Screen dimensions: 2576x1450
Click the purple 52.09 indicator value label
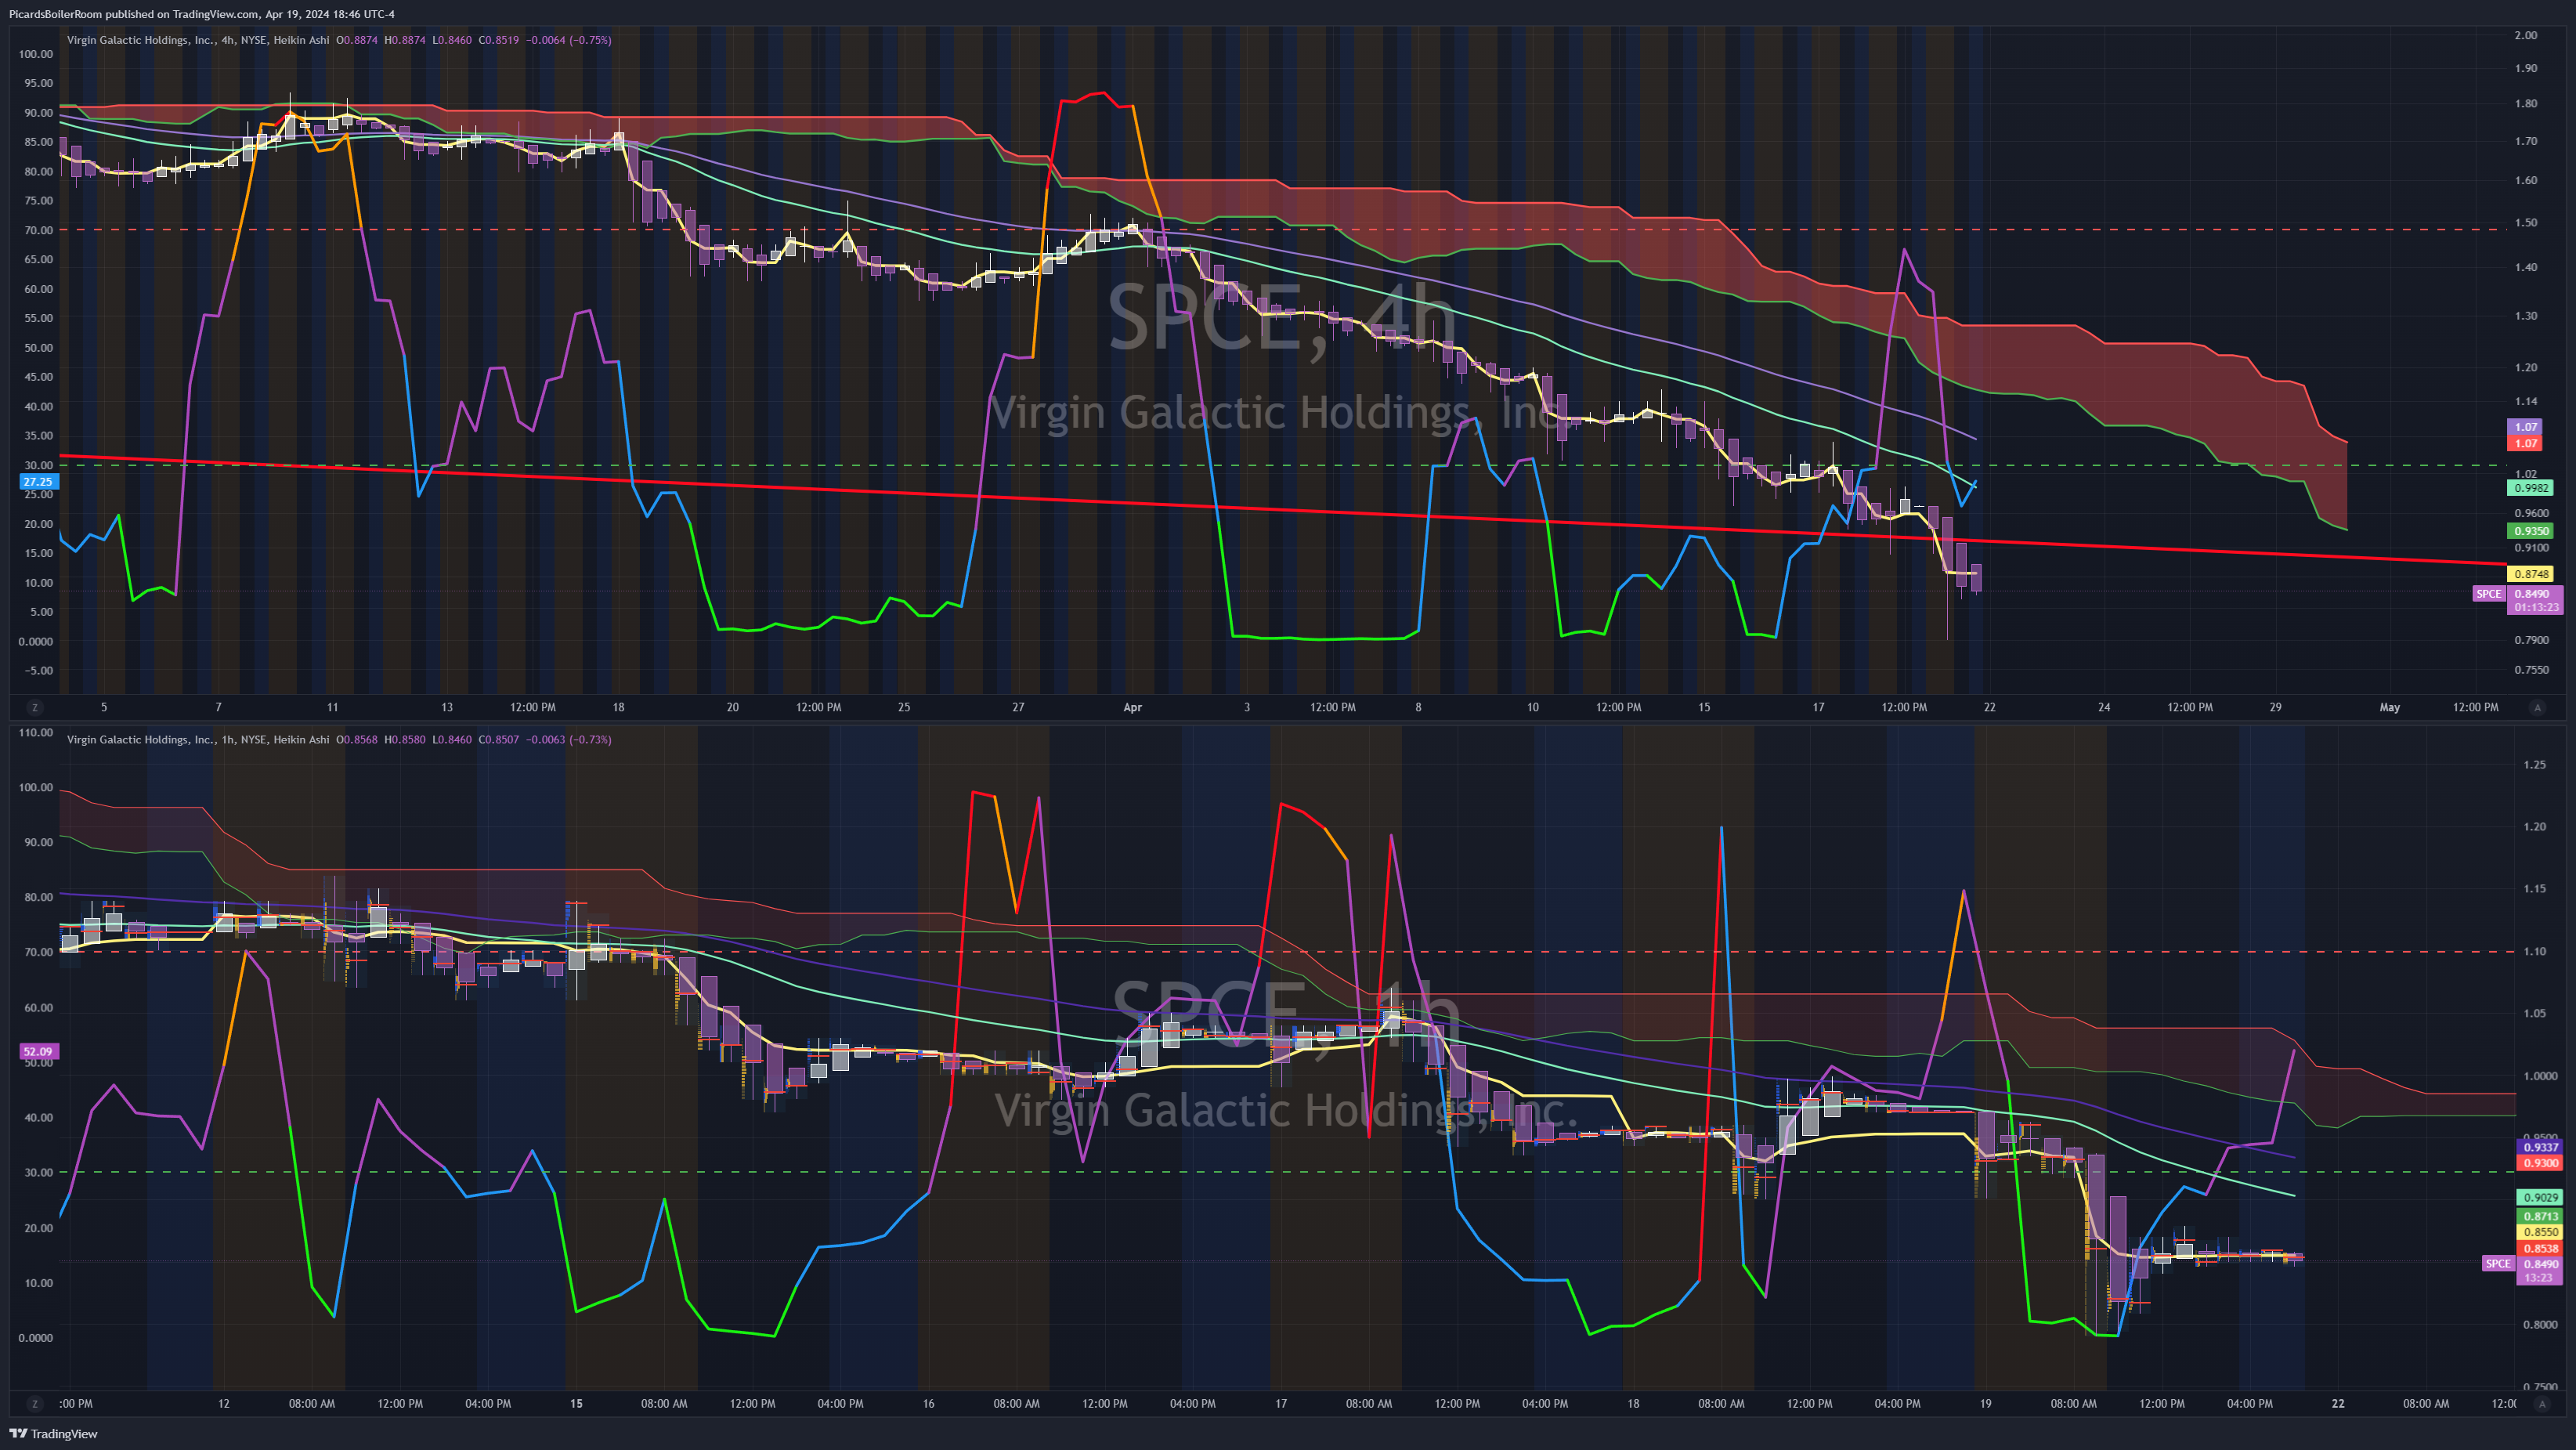click(x=40, y=1052)
